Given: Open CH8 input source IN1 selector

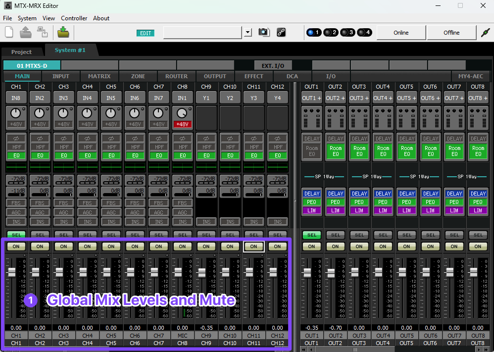Looking at the screenshot, I should [x=183, y=98].
